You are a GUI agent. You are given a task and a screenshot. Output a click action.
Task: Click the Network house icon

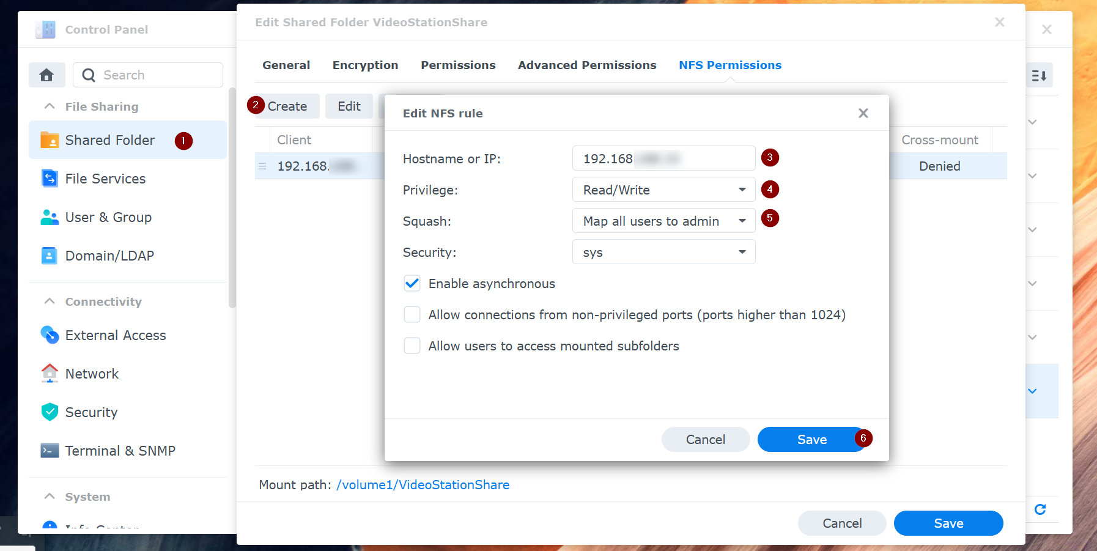coord(50,373)
